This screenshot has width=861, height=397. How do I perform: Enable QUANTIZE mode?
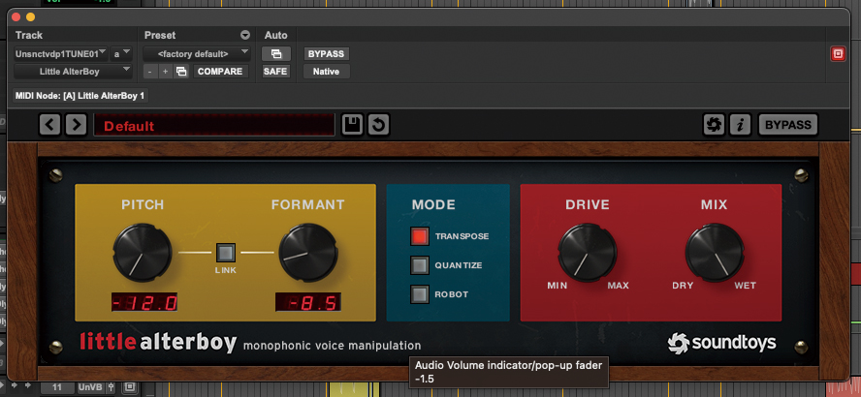pyautogui.click(x=420, y=265)
